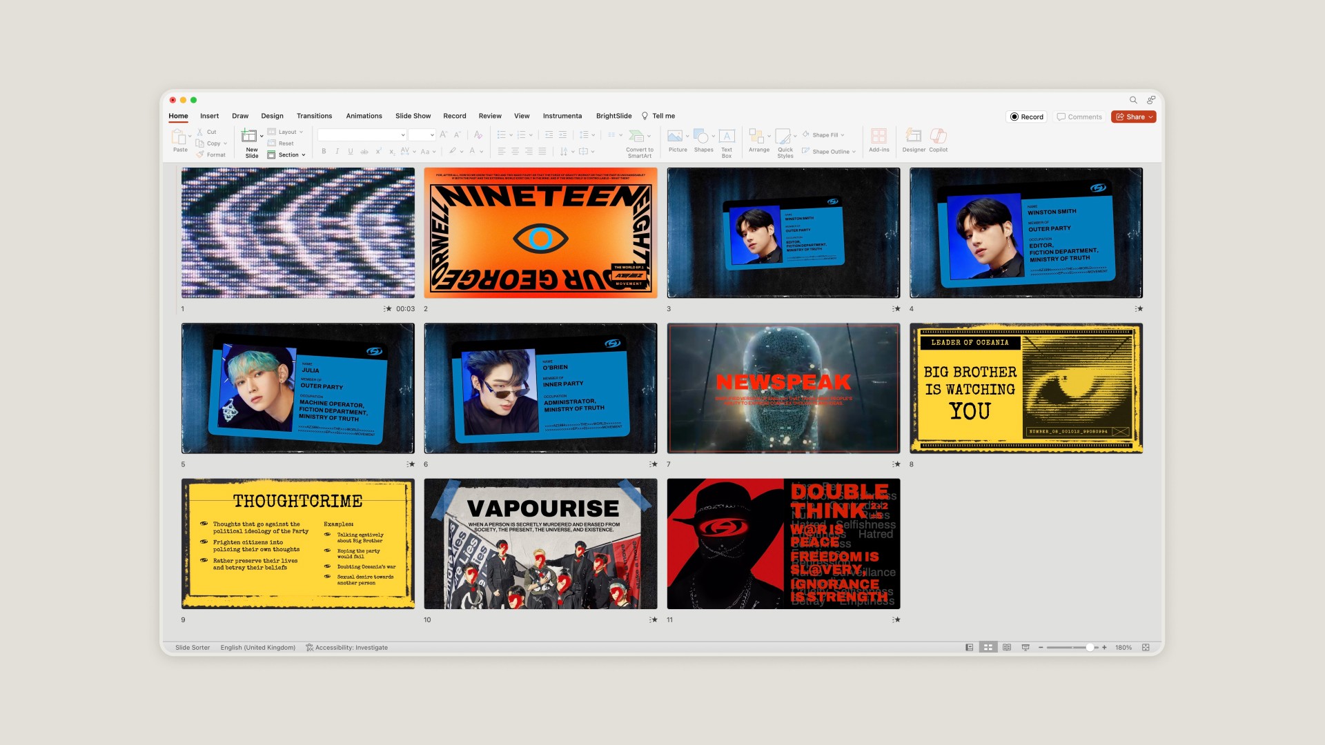Click the Comments button
The image size is (1325, 745).
click(1079, 117)
